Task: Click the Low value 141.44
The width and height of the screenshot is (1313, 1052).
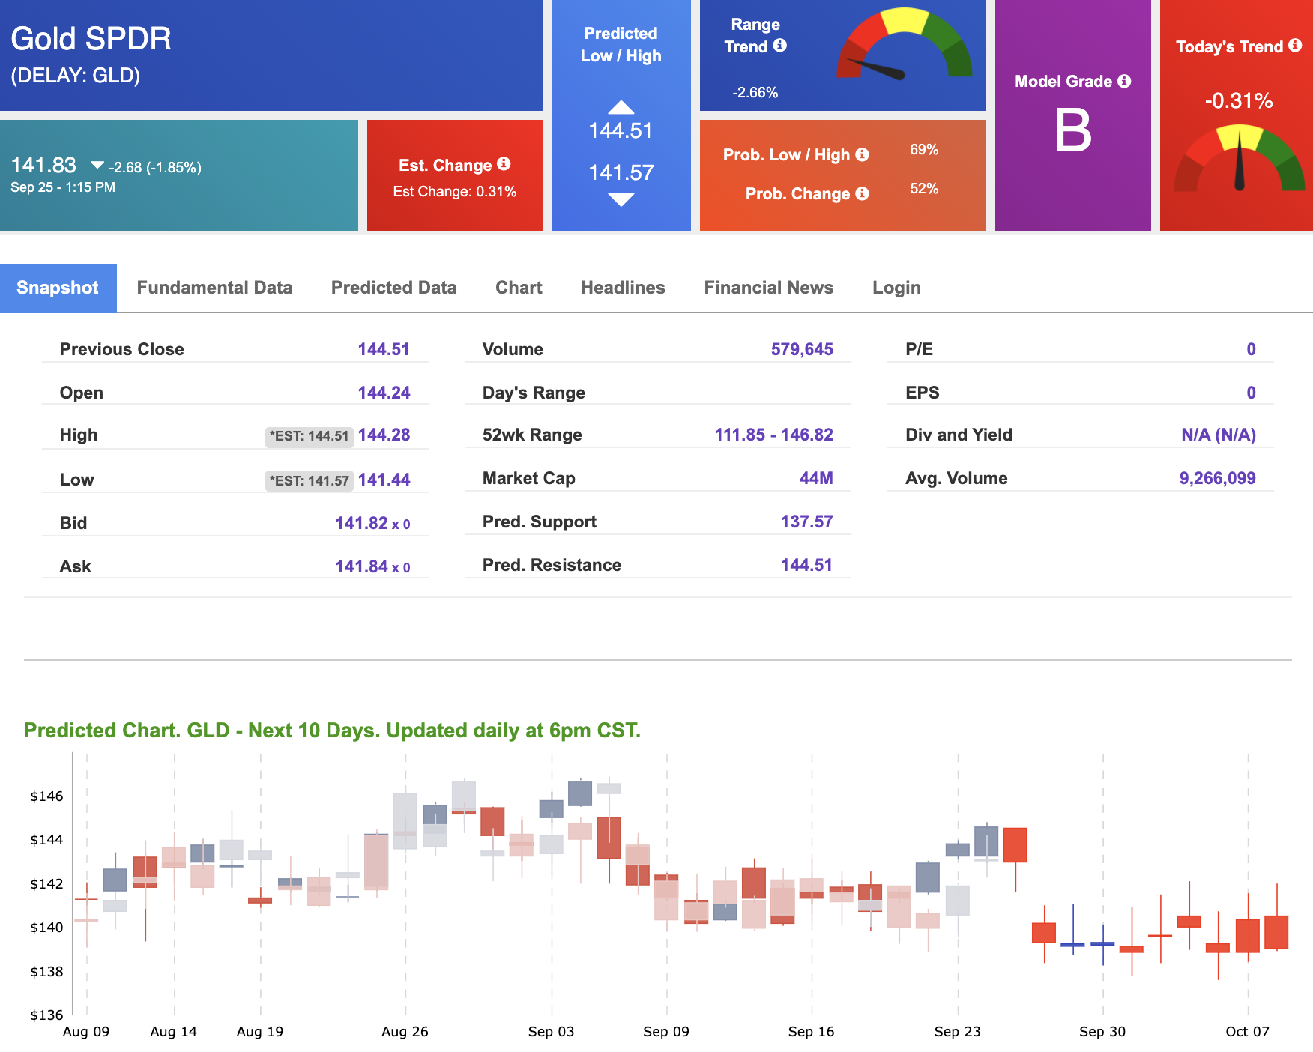Action: pyautogui.click(x=384, y=480)
